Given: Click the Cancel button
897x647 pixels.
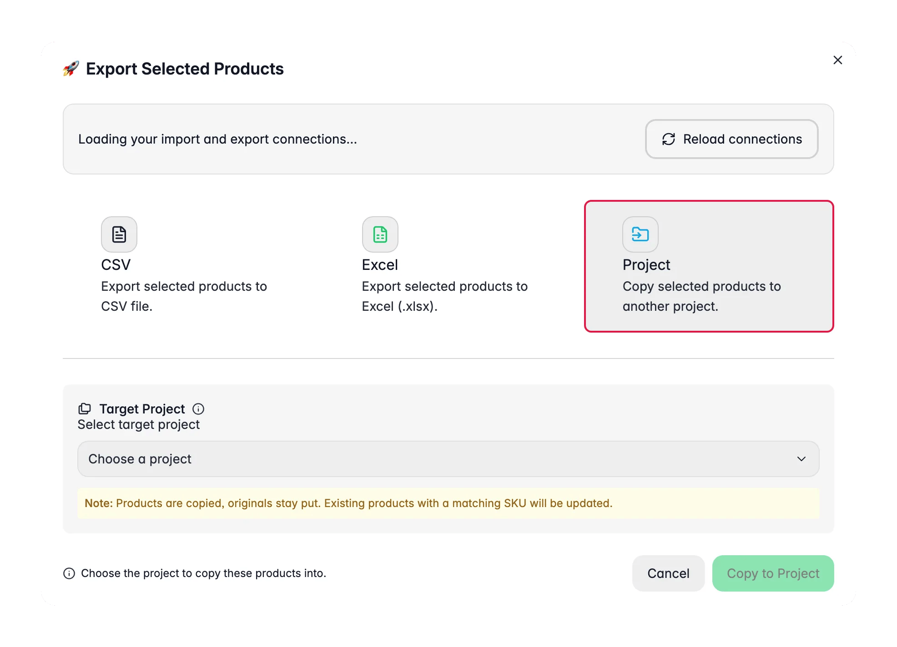Looking at the screenshot, I should tap(668, 573).
